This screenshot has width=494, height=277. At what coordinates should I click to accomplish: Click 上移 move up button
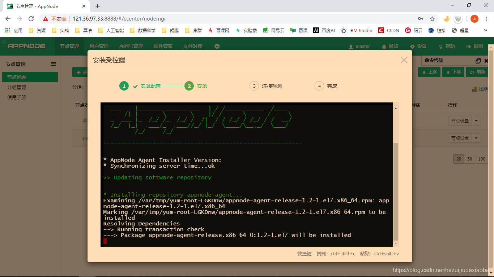pos(430,72)
